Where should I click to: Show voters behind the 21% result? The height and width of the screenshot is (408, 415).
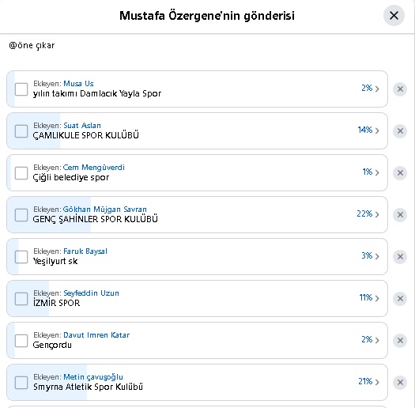pos(368,382)
